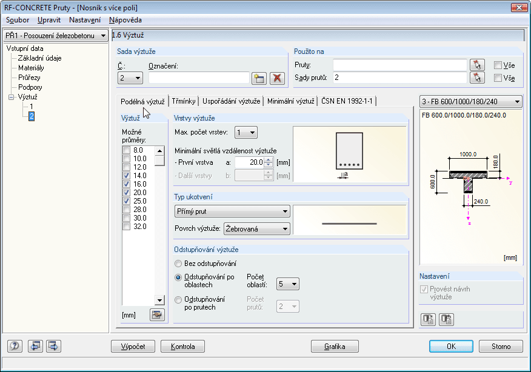Click the pick members icon beside Pruty field
This screenshot has width=531, height=372.
point(477,65)
